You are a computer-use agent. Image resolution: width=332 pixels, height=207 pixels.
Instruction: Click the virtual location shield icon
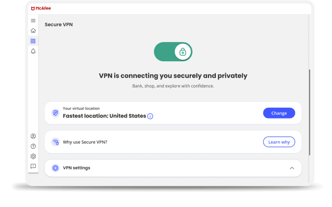[x=55, y=113]
